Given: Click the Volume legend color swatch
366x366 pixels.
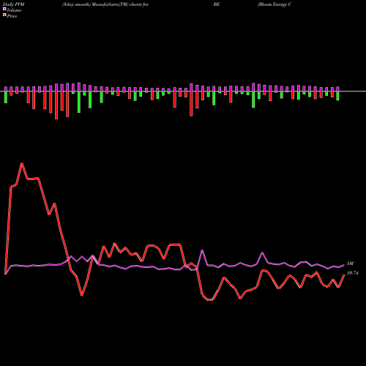Looking at the screenshot, I should point(4,9).
